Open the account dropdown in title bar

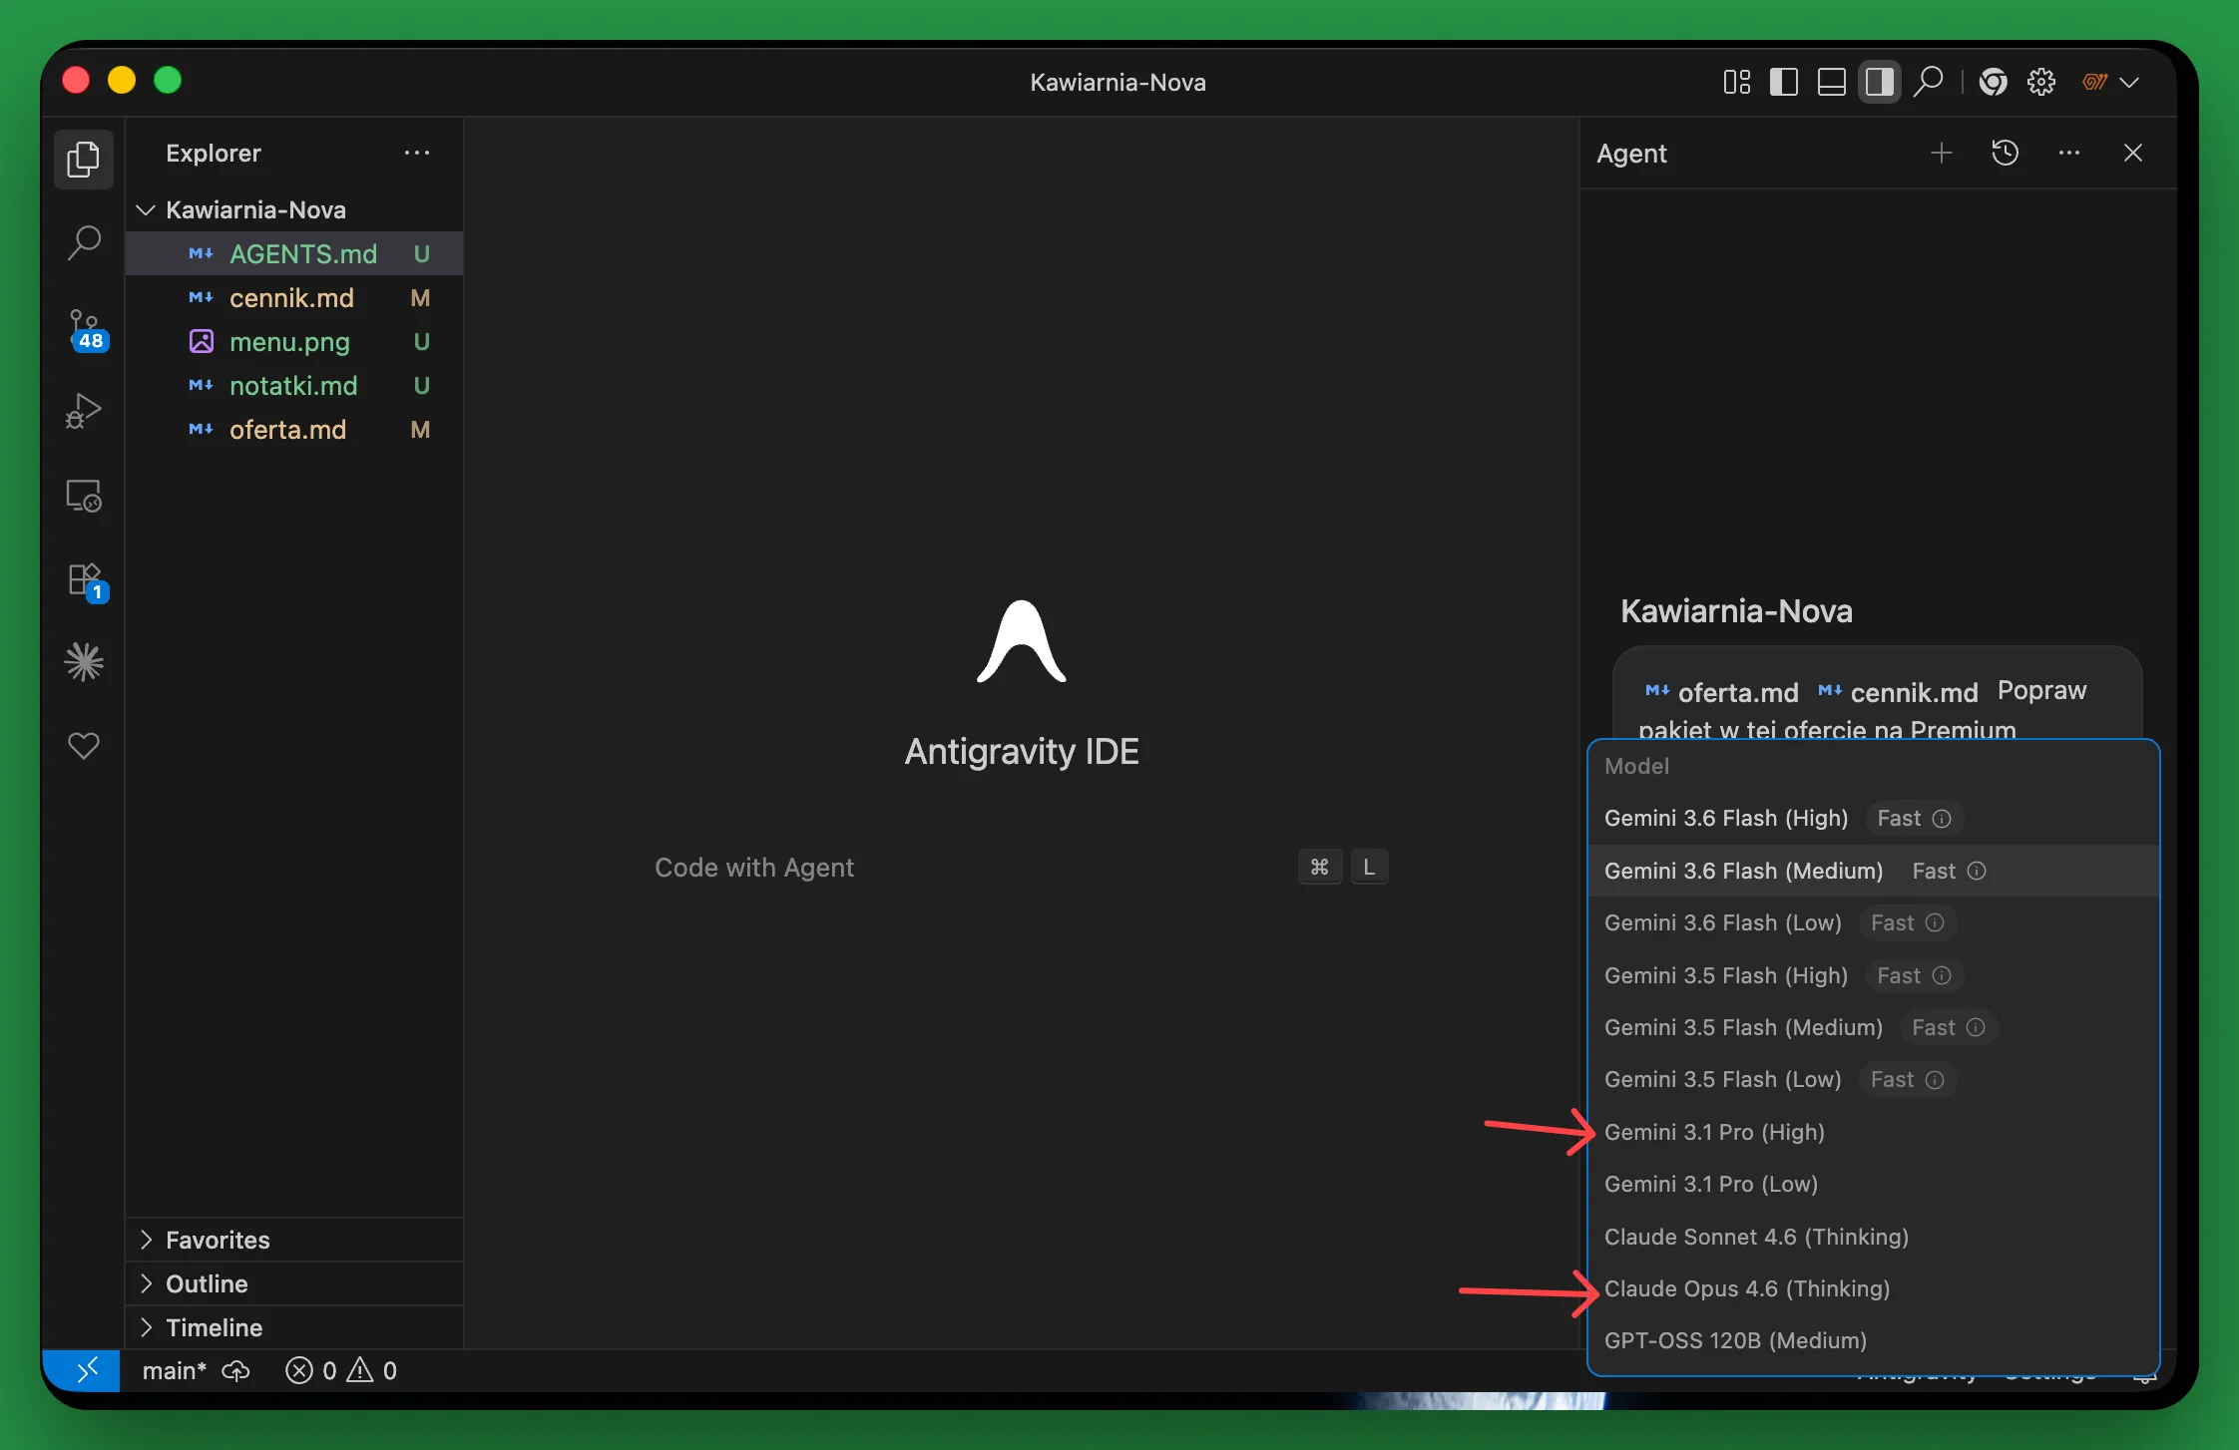pyautogui.click(x=2109, y=82)
